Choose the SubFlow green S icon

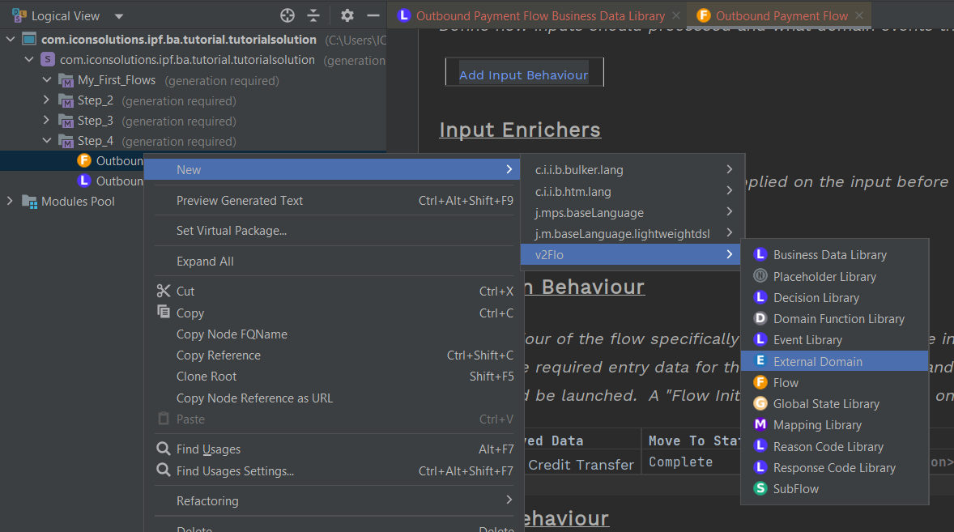tap(760, 488)
